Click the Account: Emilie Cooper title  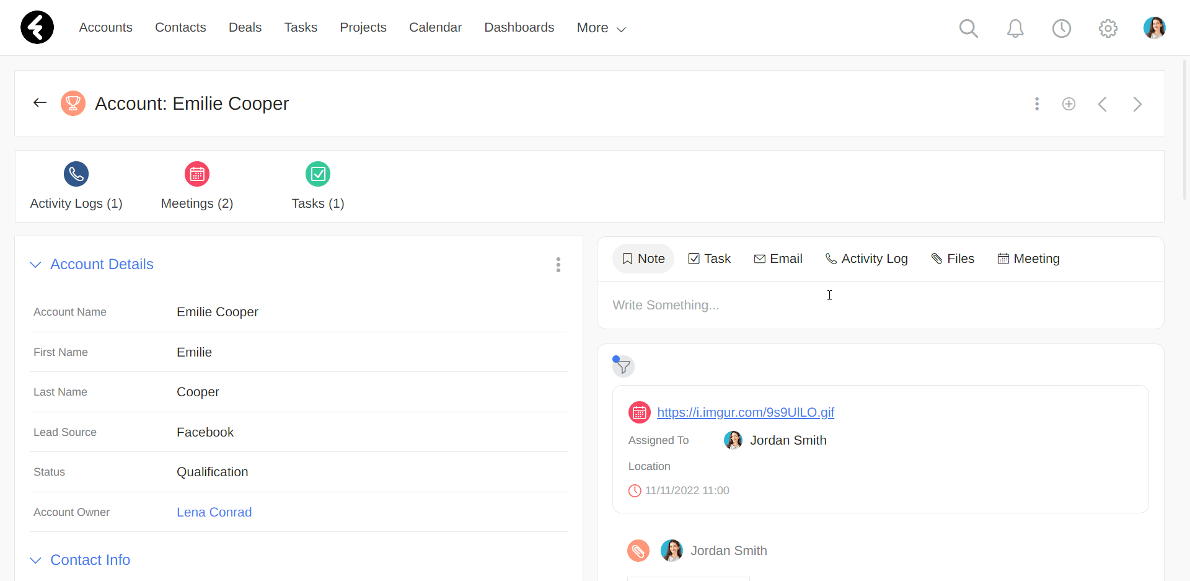click(x=192, y=104)
